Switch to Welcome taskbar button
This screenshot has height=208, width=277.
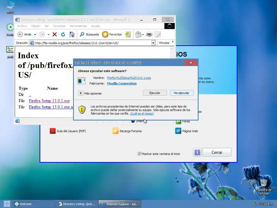tap(33, 204)
